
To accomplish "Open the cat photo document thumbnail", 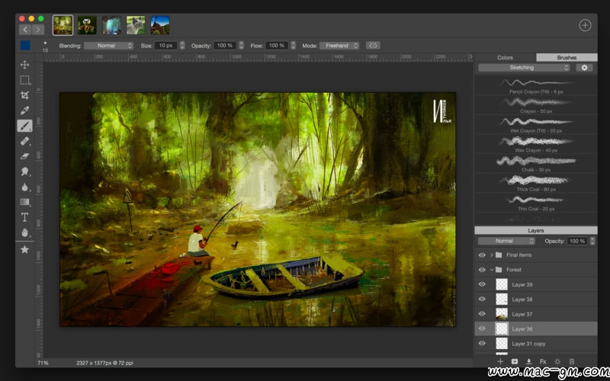I will [x=136, y=25].
